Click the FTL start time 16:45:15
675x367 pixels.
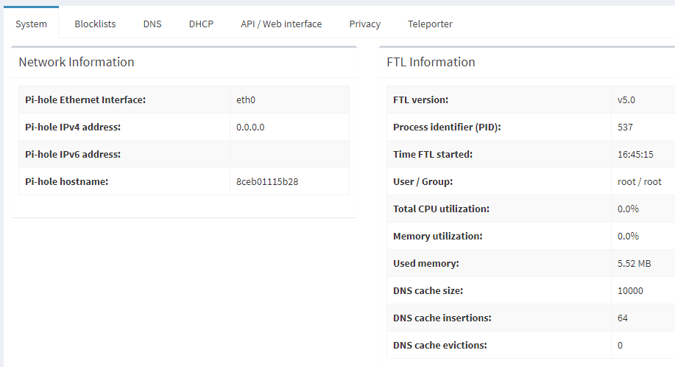pos(635,154)
